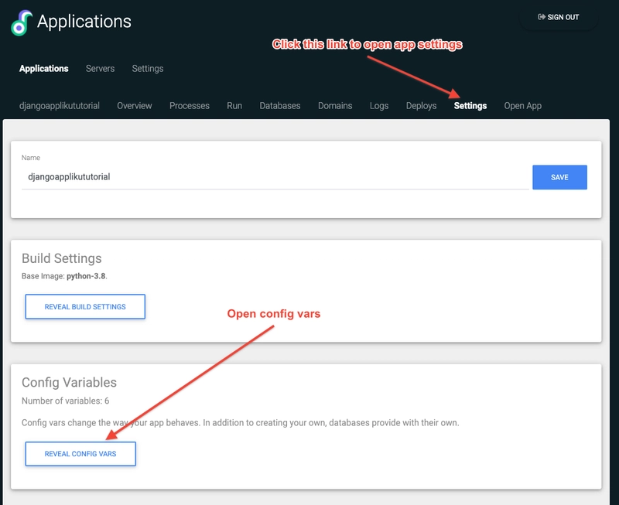
Task: Open the Deploys tab
Action: click(x=421, y=106)
